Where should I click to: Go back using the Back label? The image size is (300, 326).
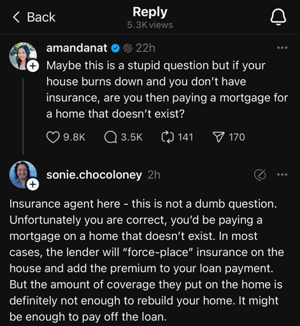click(x=41, y=17)
